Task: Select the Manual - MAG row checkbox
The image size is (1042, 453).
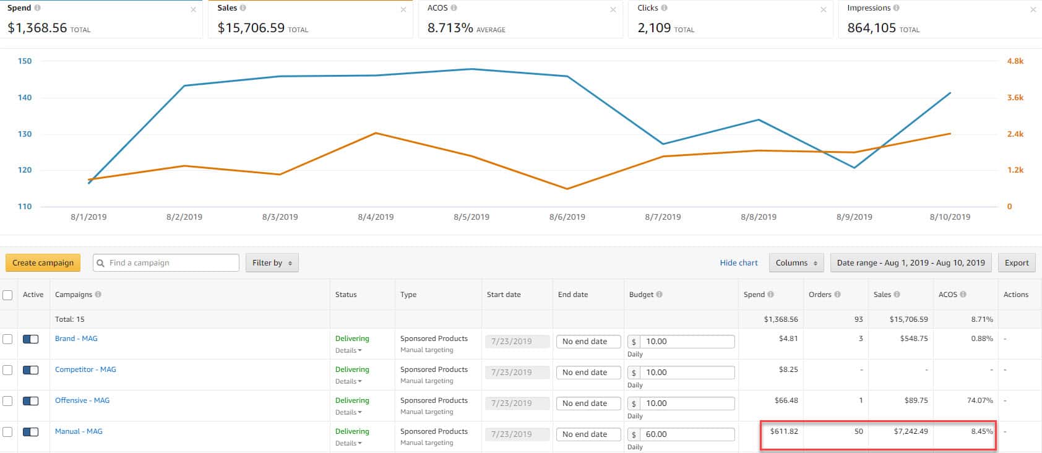Action: 7,432
